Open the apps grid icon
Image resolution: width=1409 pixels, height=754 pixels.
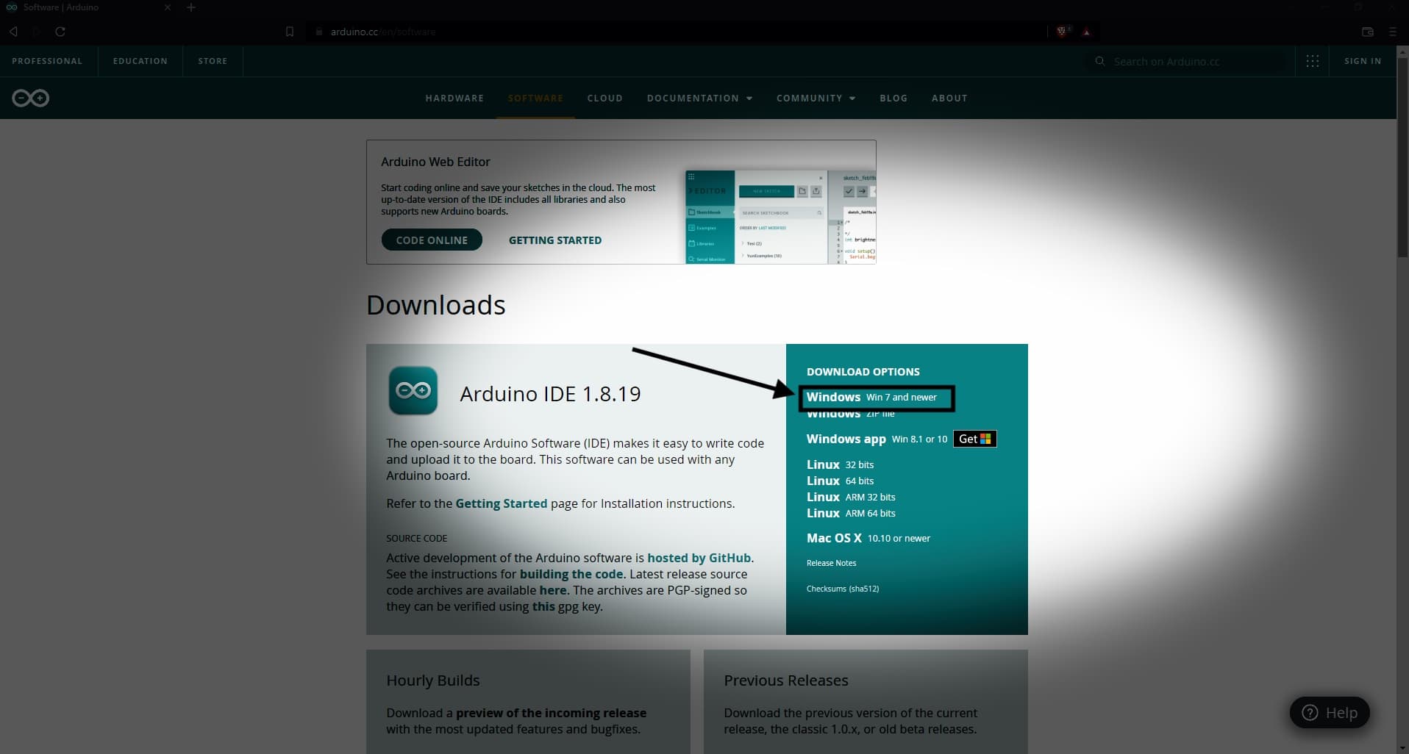[x=1313, y=61]
